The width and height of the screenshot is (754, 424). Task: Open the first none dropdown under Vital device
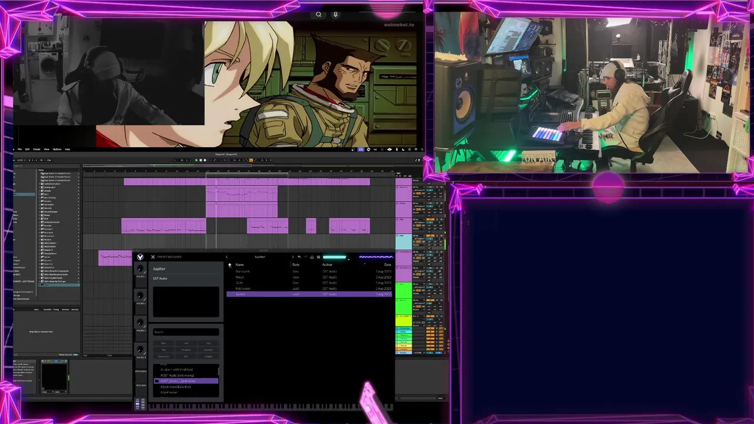[48, 392]
